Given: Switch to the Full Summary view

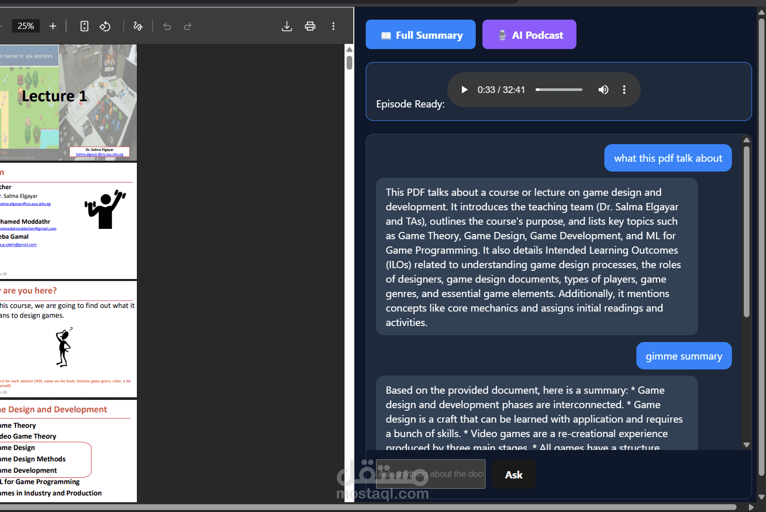Looking at the screenshot, I should point(420,34).
